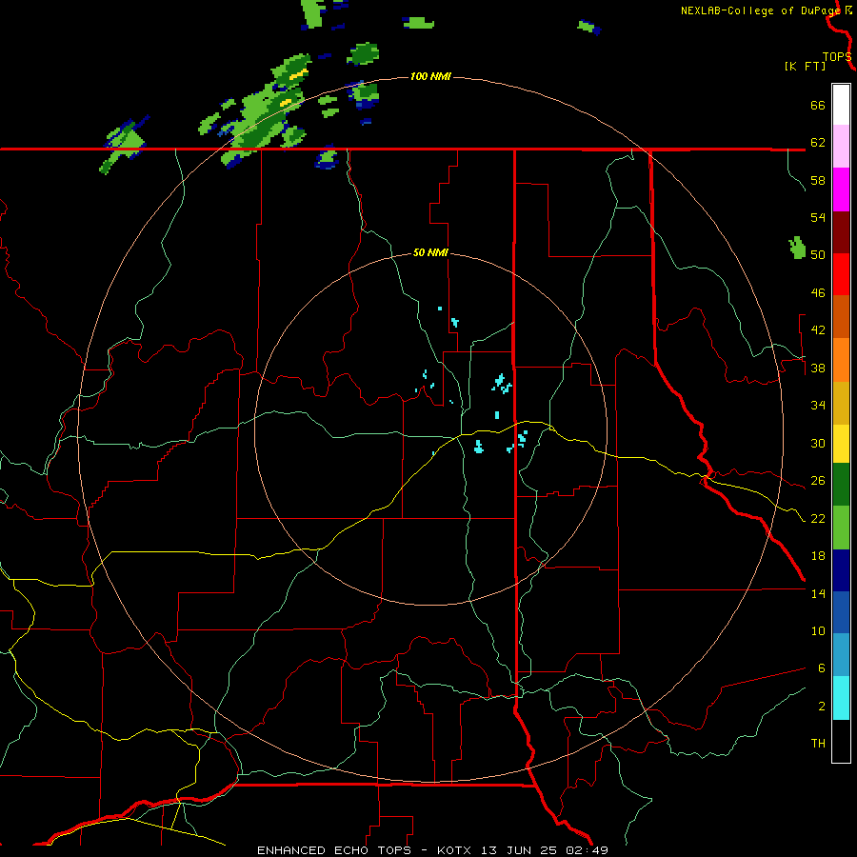Click the bright red swatch between 46 and 50

pos(841,274)
